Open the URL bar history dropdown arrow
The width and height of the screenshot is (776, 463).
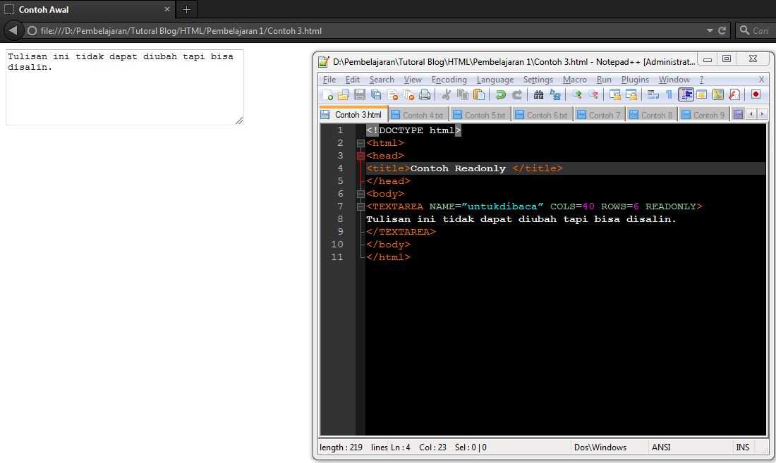(x=710, y=30)
